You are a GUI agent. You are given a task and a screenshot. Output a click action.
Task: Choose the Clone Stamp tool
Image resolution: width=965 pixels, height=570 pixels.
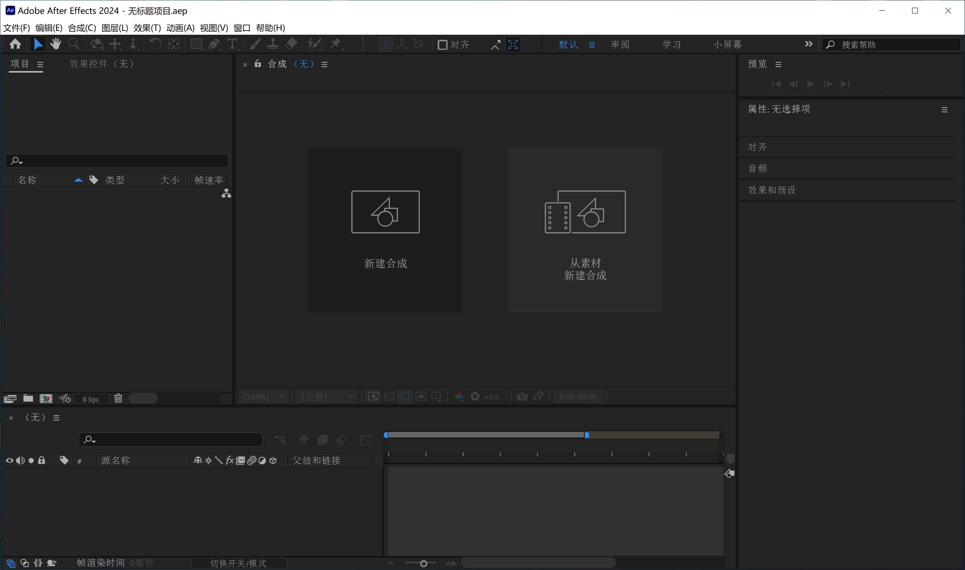coord(272,44)
